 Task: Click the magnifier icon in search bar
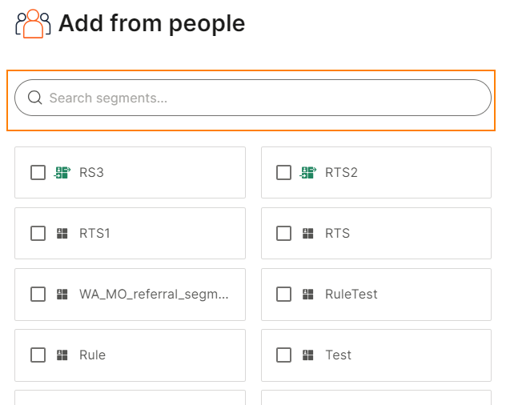point(35,98)
